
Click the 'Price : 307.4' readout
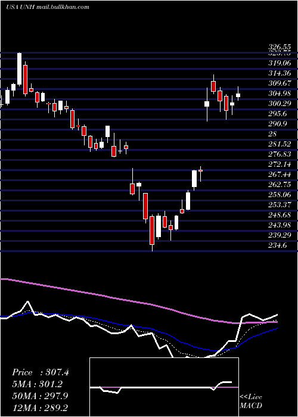pyautogui.click(x=41, y=372)
